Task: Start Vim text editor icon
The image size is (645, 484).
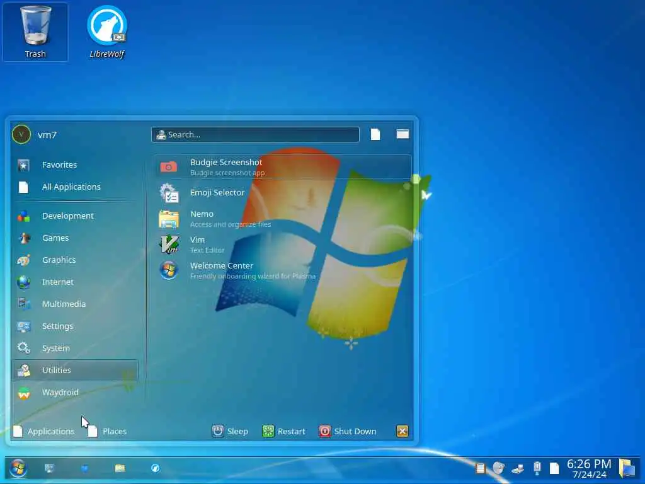Action: (169, 245)
